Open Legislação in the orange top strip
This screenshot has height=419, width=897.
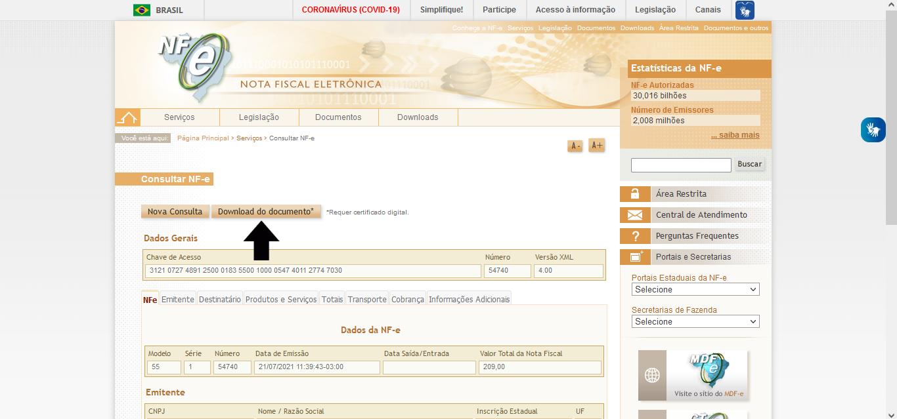(556, 28)
